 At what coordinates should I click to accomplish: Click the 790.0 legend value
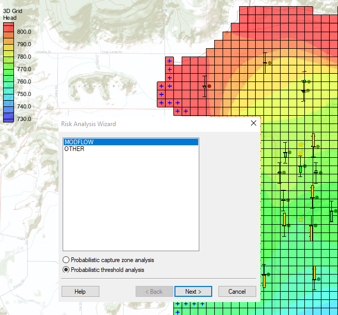(24, 44)
